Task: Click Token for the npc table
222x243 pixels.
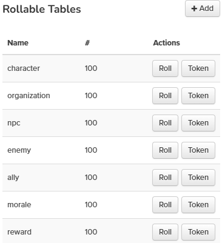Action: click(x=198, y=123)
